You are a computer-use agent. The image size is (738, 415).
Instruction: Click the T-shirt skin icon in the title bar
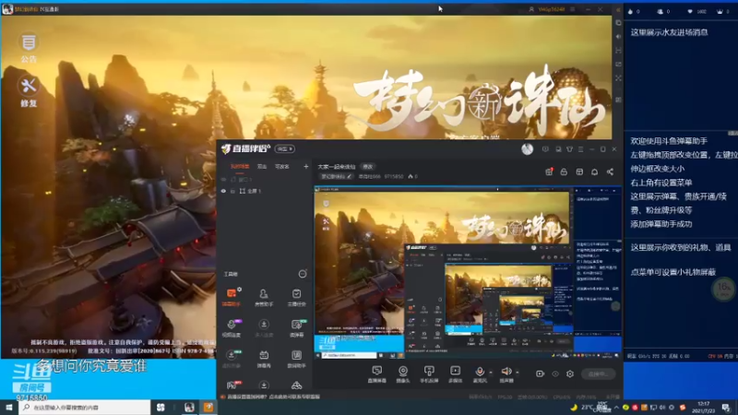point(569,149)
